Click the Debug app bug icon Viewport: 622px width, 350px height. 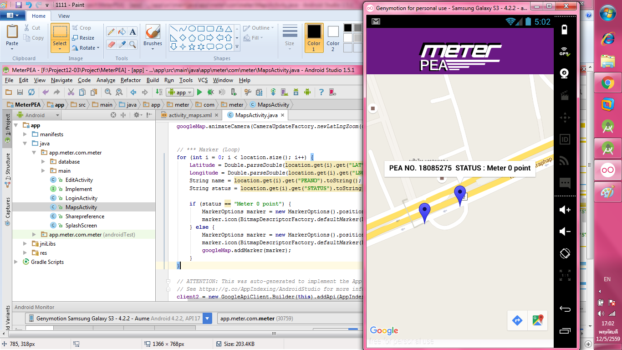coord(210,92)
